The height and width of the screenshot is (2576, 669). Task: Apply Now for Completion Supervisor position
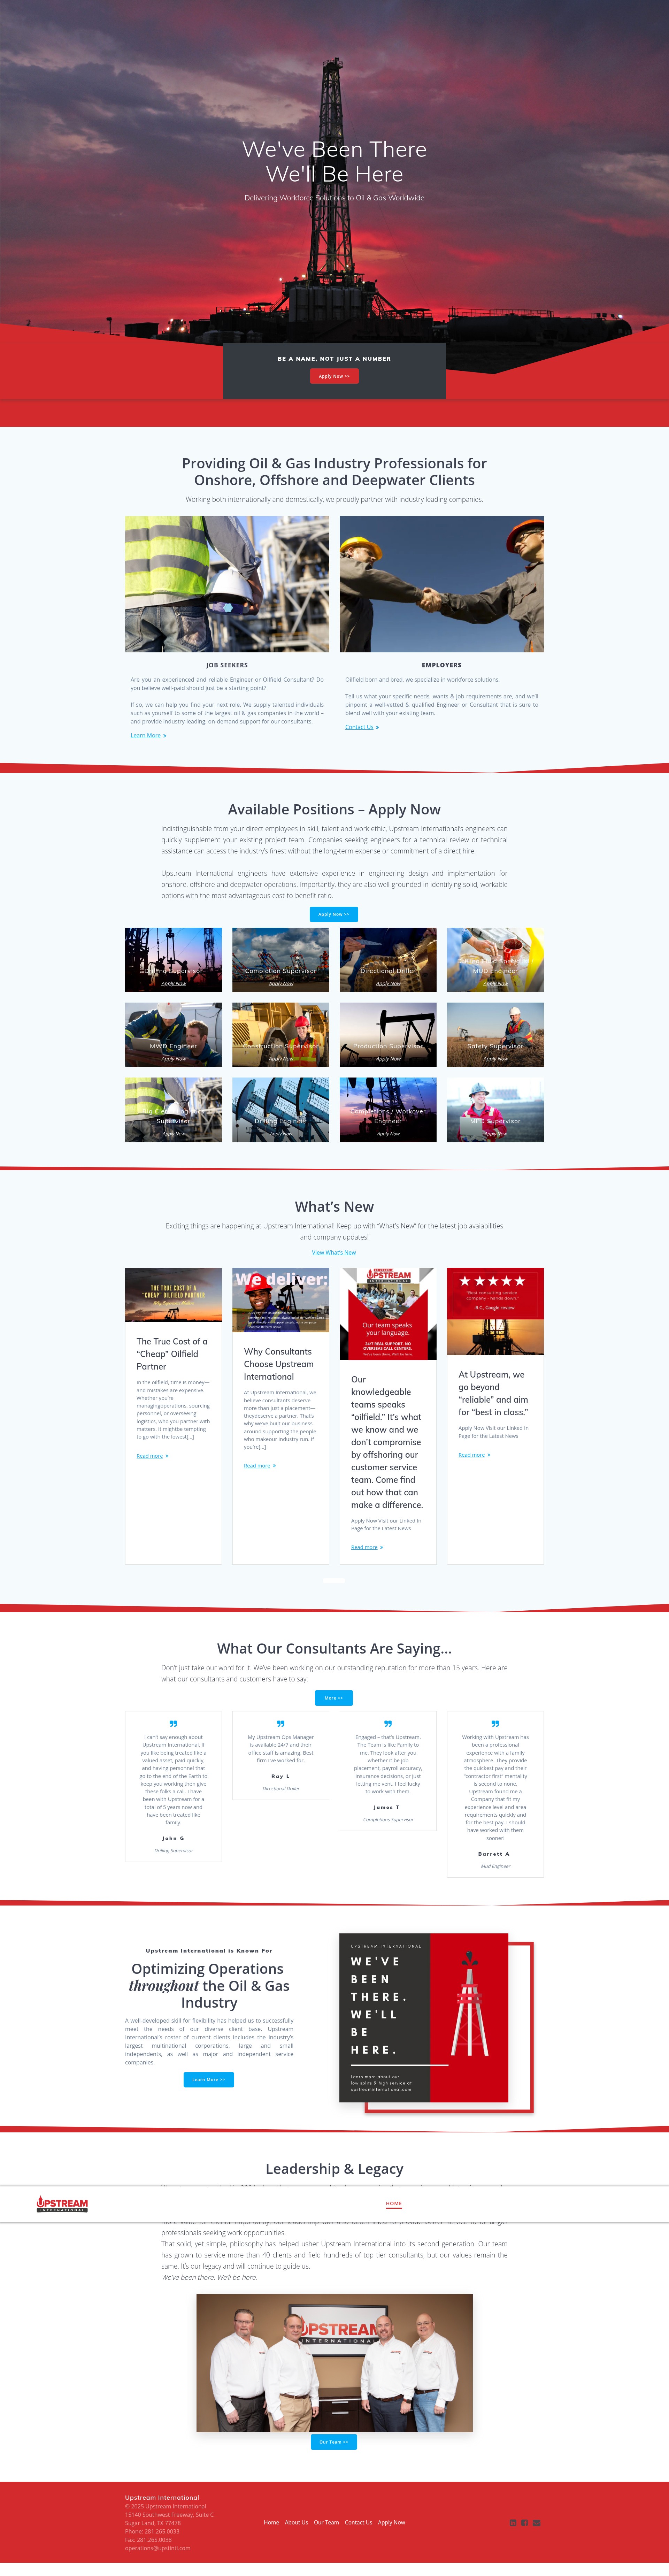[281, 983]
